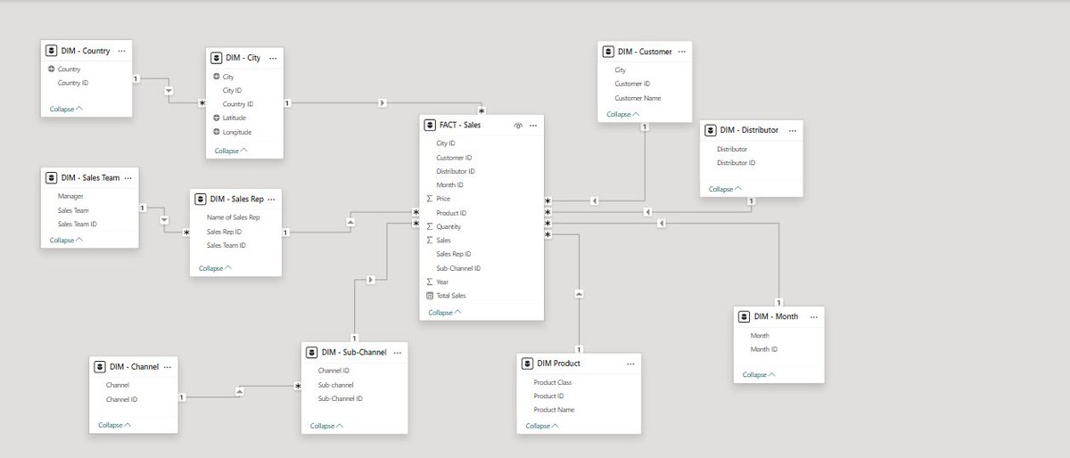Image resolution: width=1070 pixels, height=458 pixels.
Task: Click the DIM Product table icon
Action: [x=528, y=363]
